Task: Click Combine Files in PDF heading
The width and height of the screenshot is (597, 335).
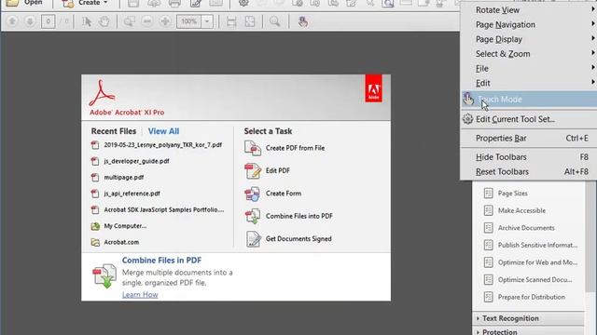Action: [161, 261]
